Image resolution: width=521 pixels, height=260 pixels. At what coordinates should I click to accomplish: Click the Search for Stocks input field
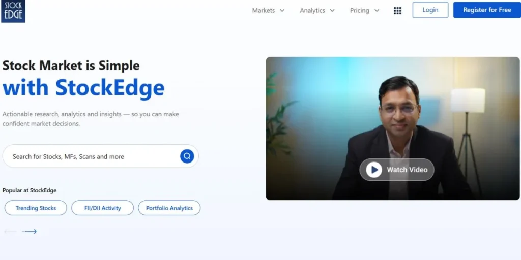(x=100, y=156)
